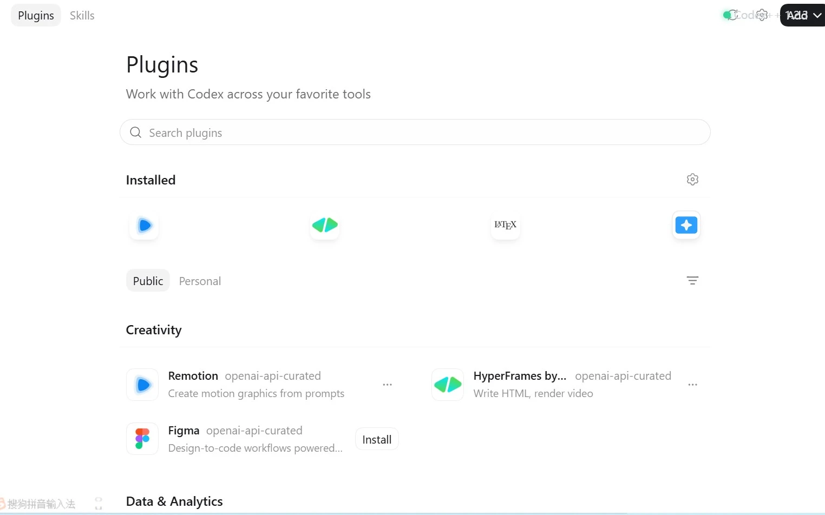Open the installed LaTeX plugin icon

pyautogui.click(x=506, y=225)
